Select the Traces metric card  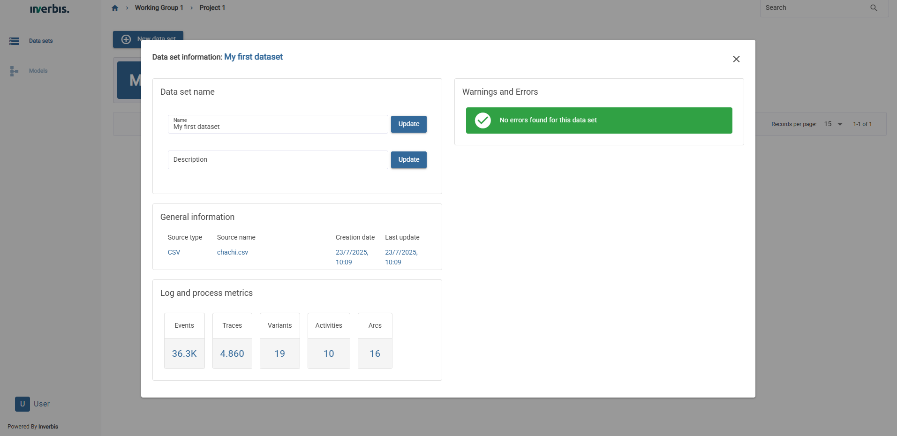[x=232, y=341]
